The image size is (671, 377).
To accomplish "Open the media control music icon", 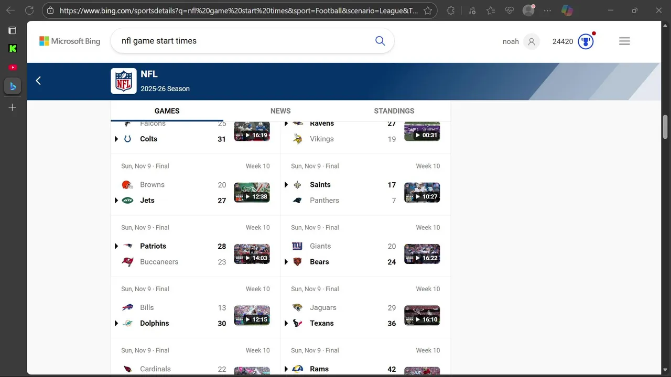I will [472, 10].
